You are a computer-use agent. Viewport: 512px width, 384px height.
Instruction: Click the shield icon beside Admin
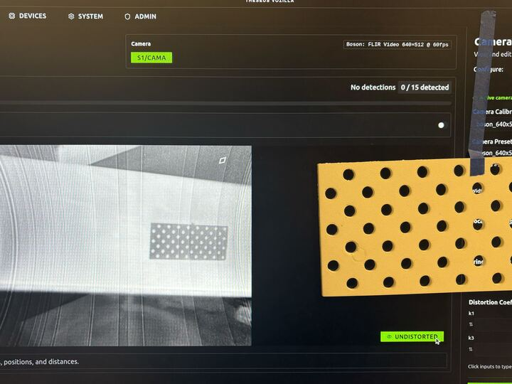[x=127, y=16]
